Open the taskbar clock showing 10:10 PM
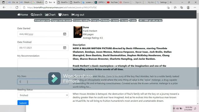Screen dimensions: 199x112 pyautogui.click(x=188, y=109)
